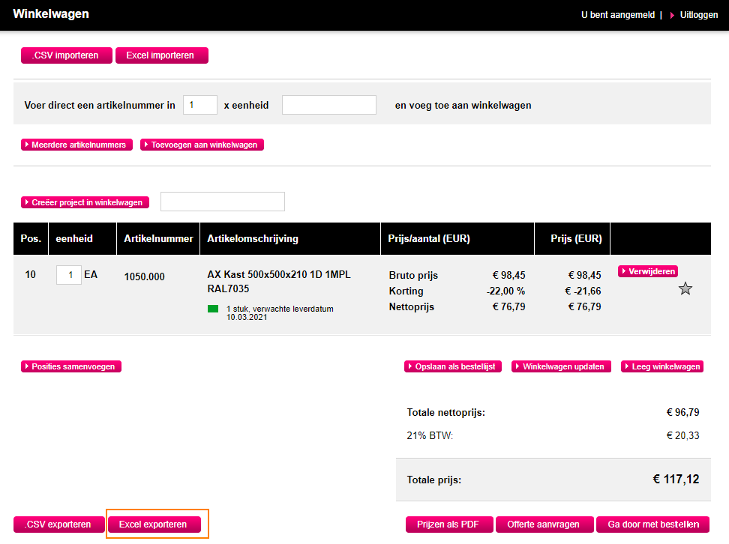Save cart with Opslaan als bestellijst
The width and height of the screenshot is (729, 544).
pyautogui.click(x=453, y=366)
